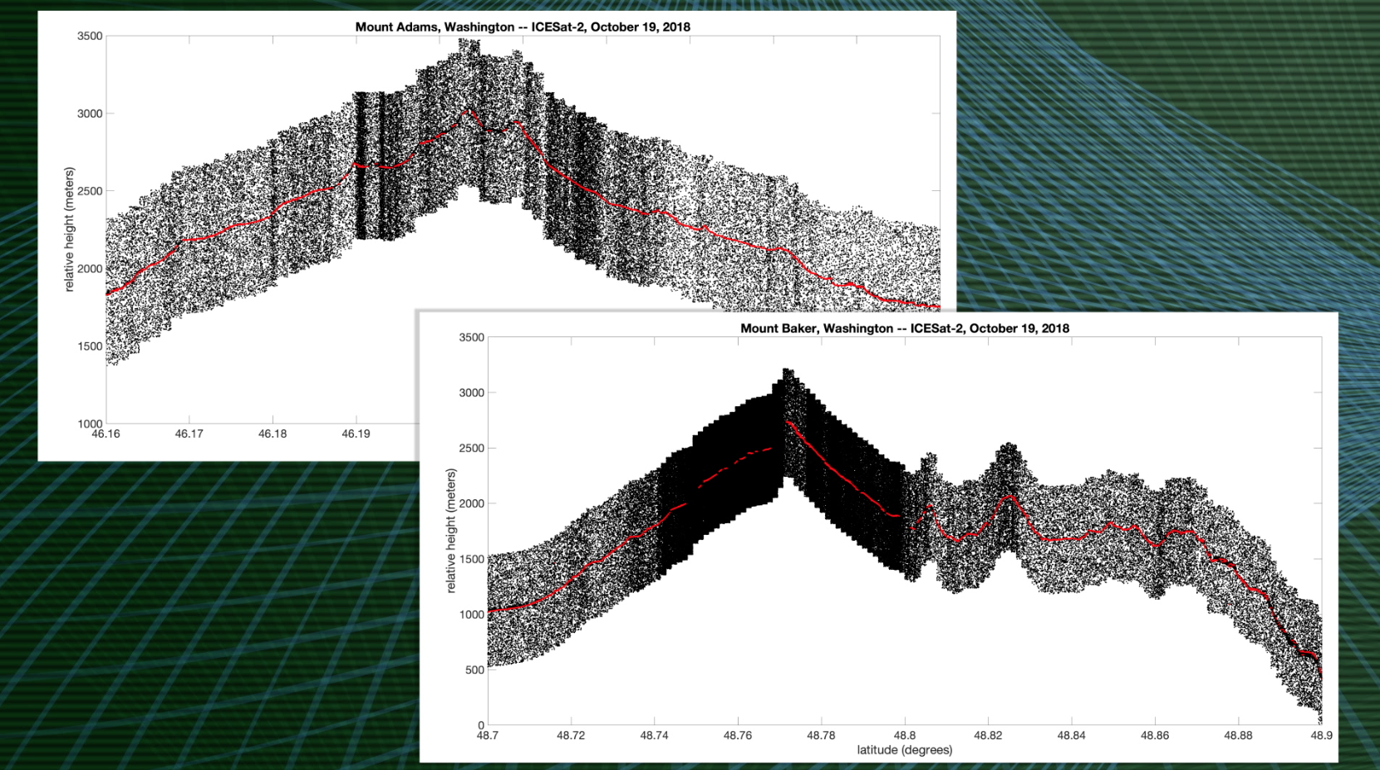Select the 48.82 latitude tick label
Image resolution: width=1380 pixels, height=770 pixels.
pos(988,735)
